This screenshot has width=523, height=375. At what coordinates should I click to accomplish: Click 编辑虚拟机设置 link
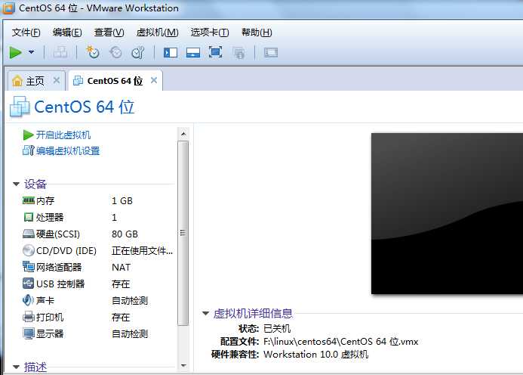(x=68, y=151)
